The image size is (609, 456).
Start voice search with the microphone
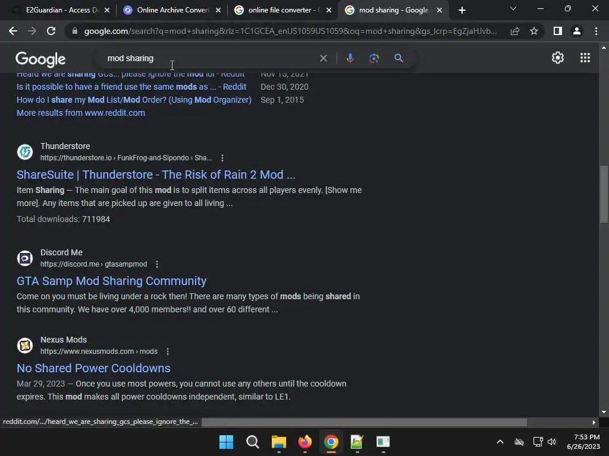(x=350, y=58)
